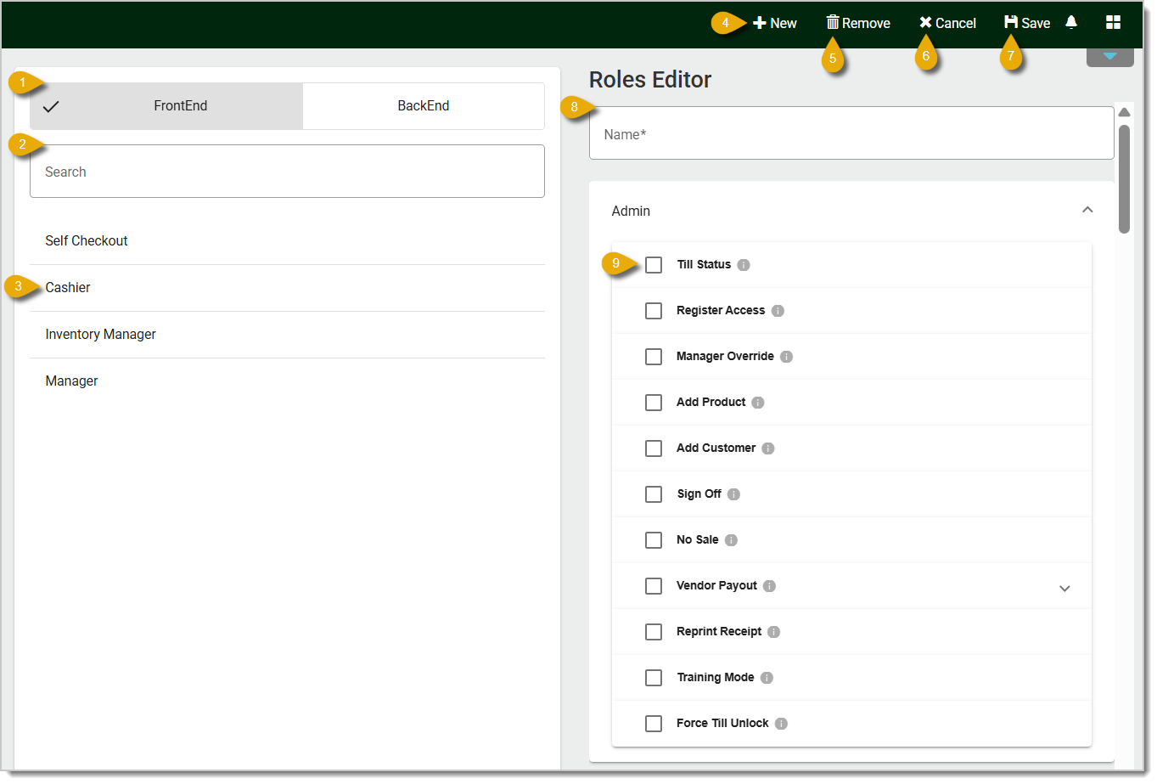Click Remove in the top bar
The width and height of the screenshot is (1157, 784).
click(x=858, y=23)
